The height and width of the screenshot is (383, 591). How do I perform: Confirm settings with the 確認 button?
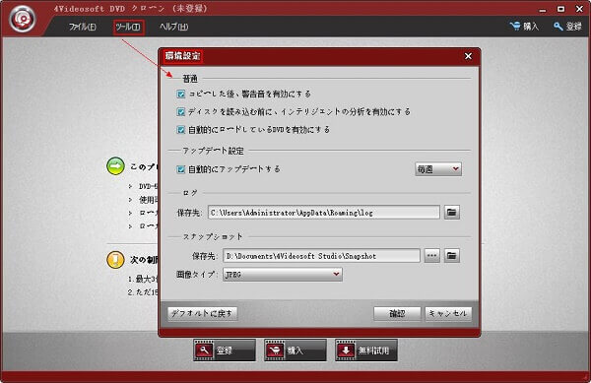pyautogui.click(x=397, y=313)
